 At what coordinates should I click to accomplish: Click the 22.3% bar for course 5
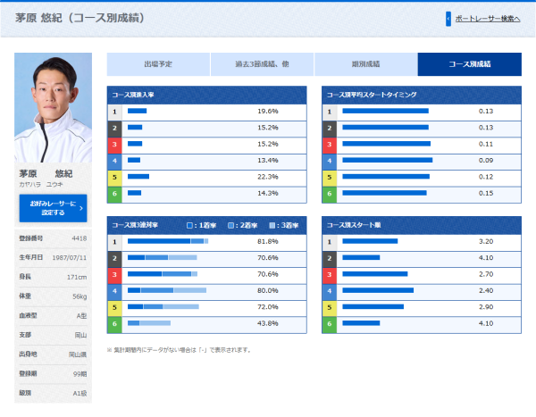click(138, 177)
